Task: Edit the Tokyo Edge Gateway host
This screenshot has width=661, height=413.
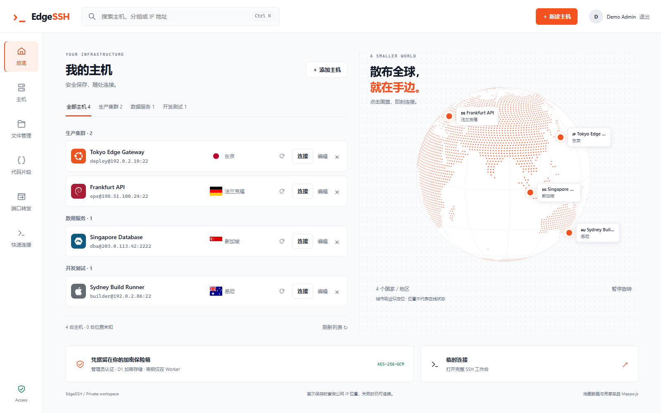Action: 323,157
